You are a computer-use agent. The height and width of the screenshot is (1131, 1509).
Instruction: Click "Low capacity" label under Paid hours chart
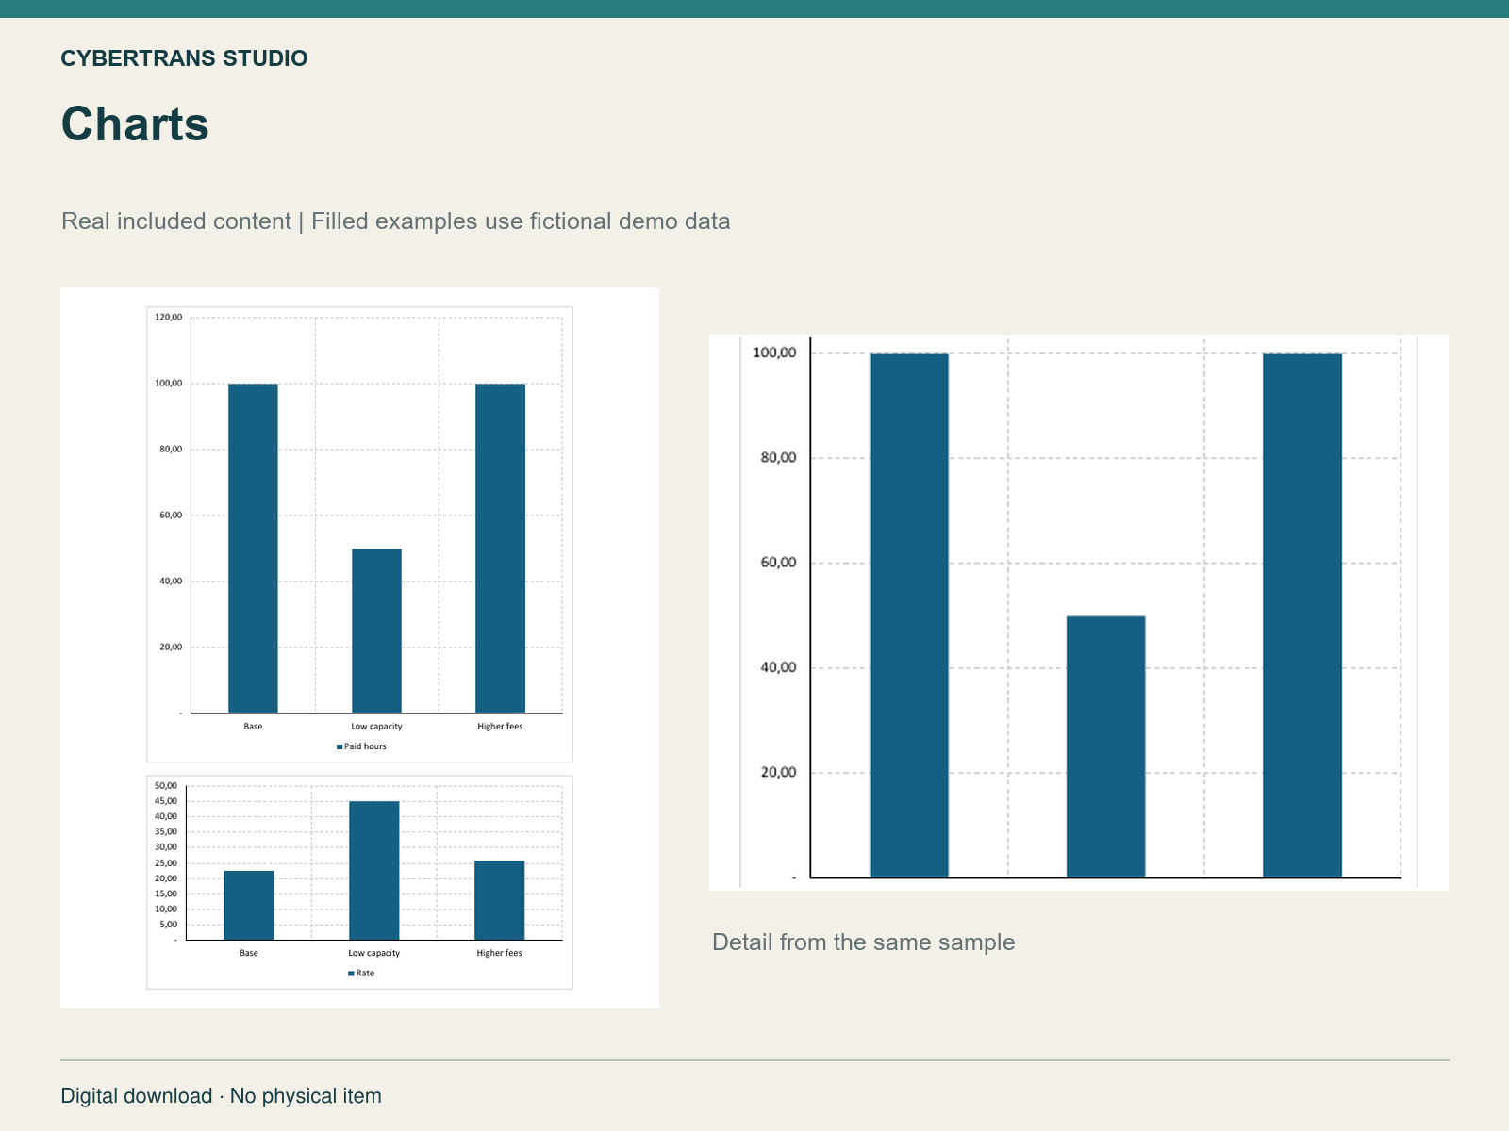tap(376, 727)
